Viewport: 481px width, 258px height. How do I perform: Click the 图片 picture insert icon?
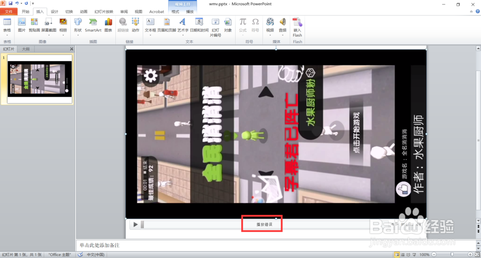(22, 22)
